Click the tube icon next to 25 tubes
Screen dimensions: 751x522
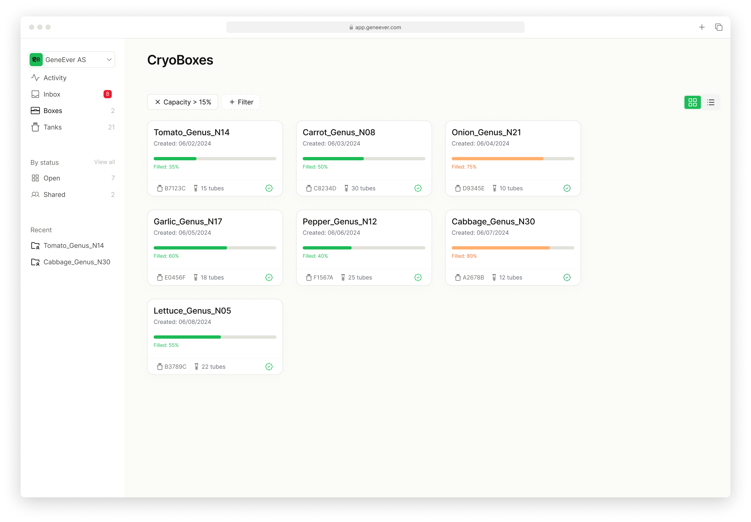point(343,278)
